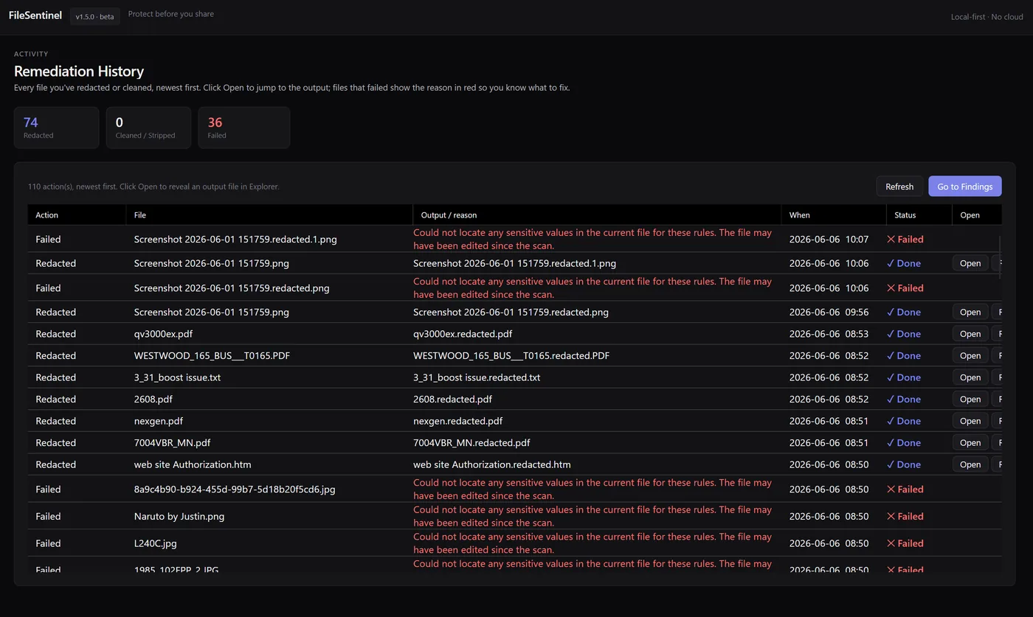Select file name Screenshot 2026-06-01 151759.redacted.1.png in File column
The width and height of the screenshot is (1033, 617).
(235, 240)
